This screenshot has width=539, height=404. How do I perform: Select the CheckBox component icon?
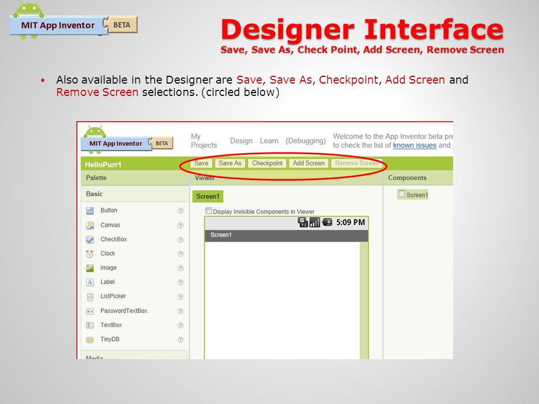tap(90, 240)
